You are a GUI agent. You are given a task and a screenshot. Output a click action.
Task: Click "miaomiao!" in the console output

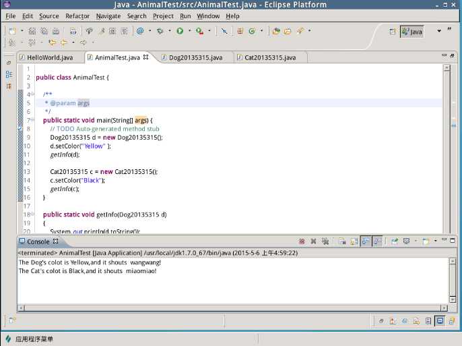[x=141, y=271]
